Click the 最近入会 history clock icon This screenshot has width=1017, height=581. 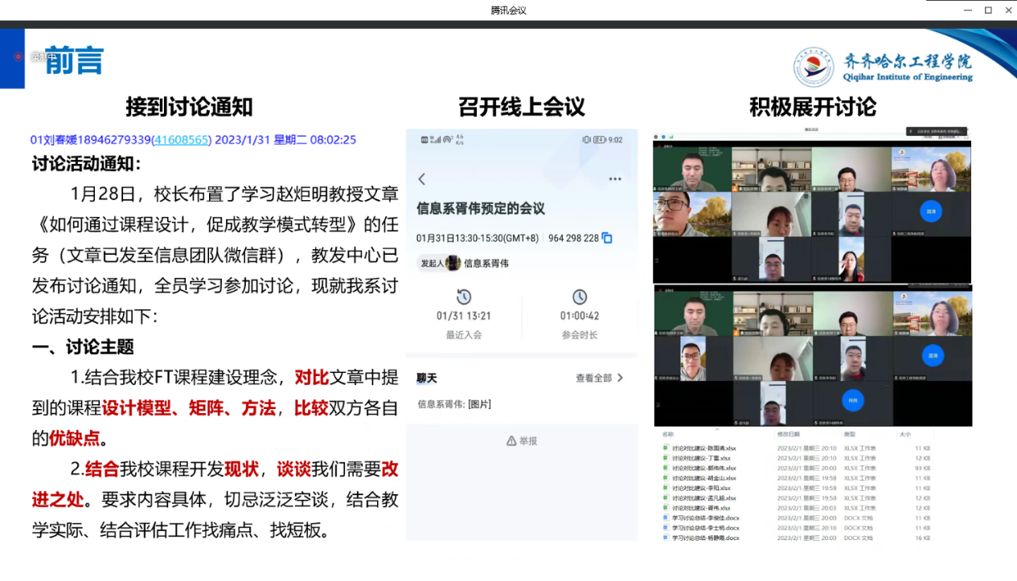pos(464,297)
